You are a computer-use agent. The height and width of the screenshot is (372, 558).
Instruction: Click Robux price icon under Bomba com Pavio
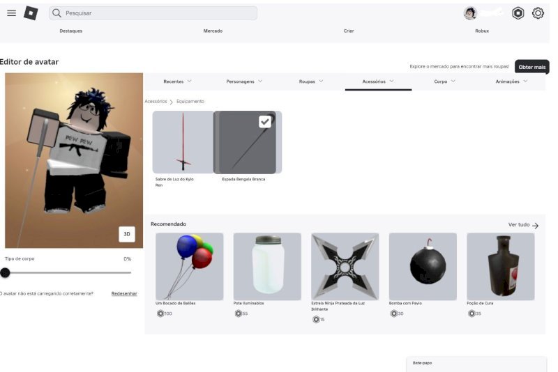[394, 313]
